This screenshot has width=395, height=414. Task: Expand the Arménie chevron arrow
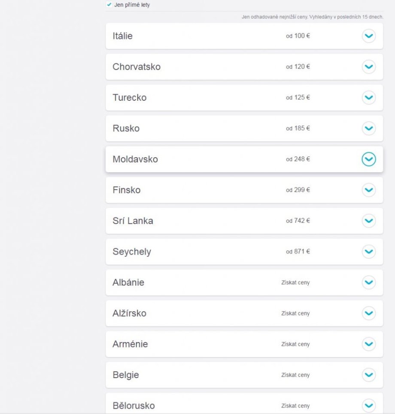(368, 344)
